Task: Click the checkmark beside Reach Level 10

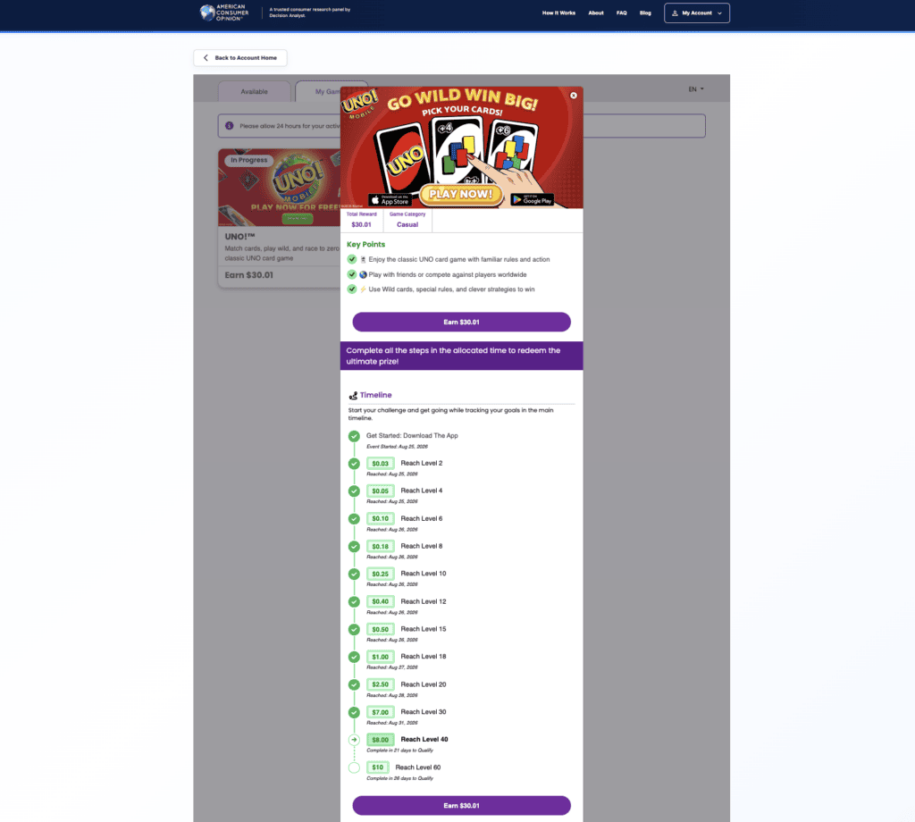Action: (x=354, y=574)
